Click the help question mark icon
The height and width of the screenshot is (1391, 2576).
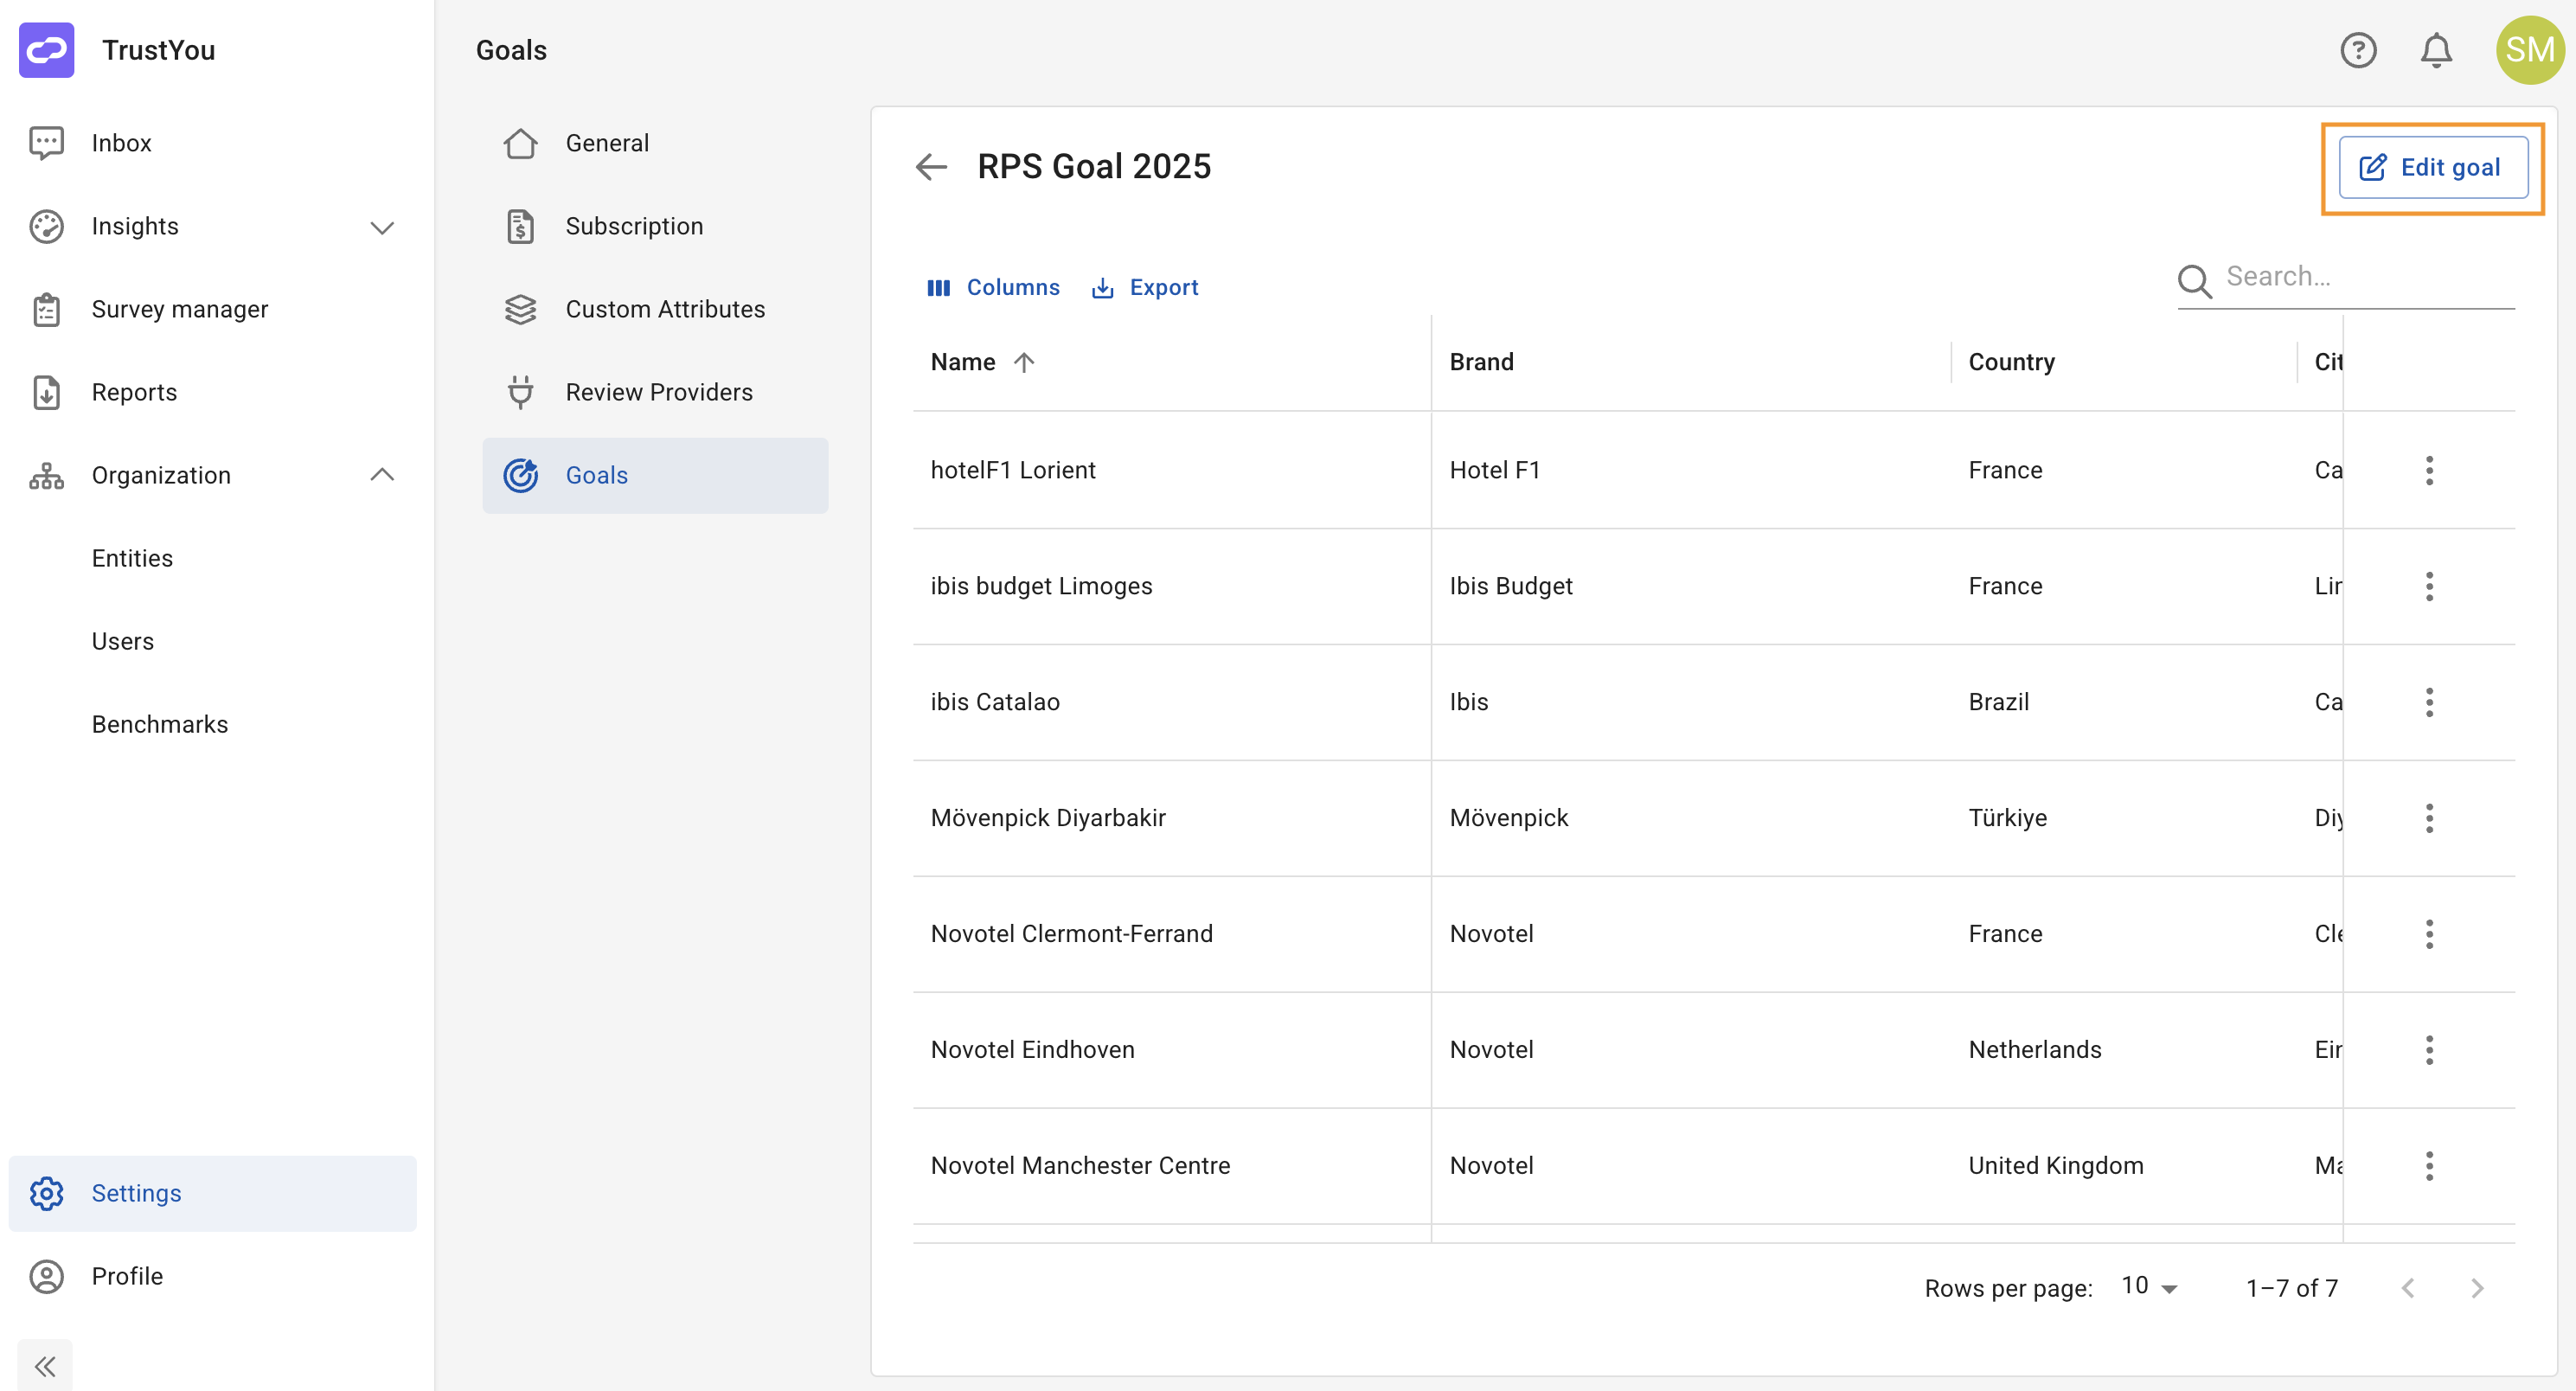click(x=2357, y=50)
